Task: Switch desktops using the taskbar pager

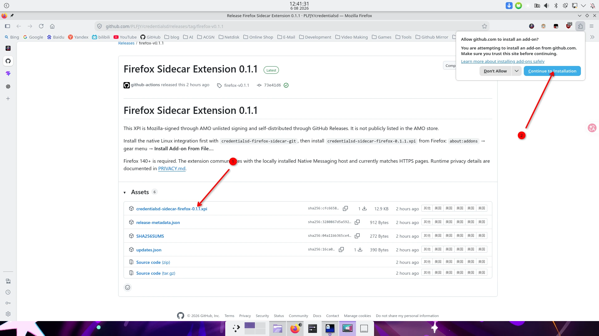Action: coord(255,329)
